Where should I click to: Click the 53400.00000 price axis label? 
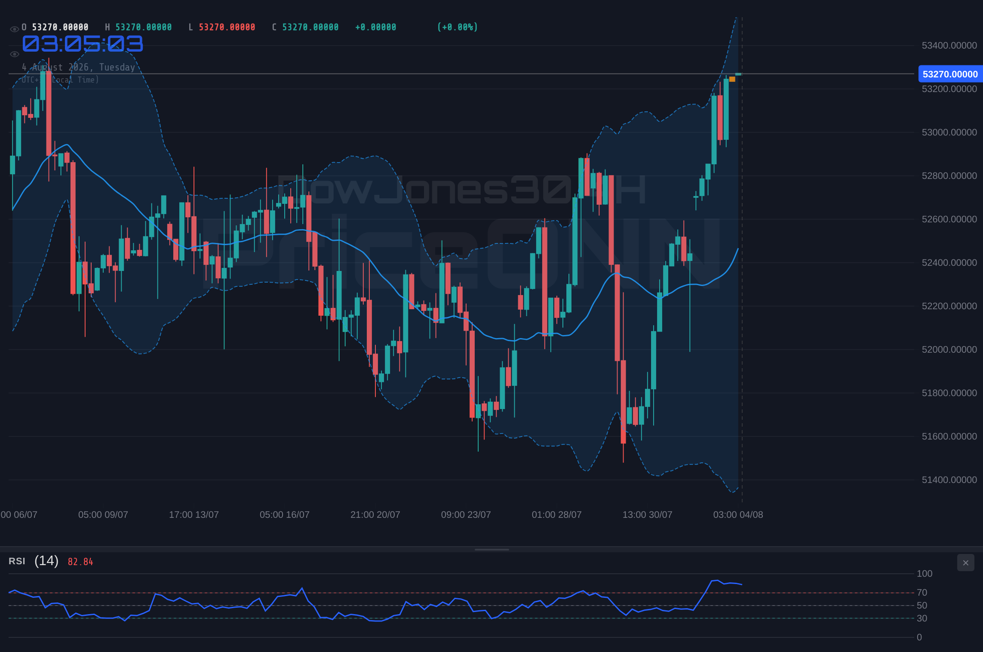[949, 46]
